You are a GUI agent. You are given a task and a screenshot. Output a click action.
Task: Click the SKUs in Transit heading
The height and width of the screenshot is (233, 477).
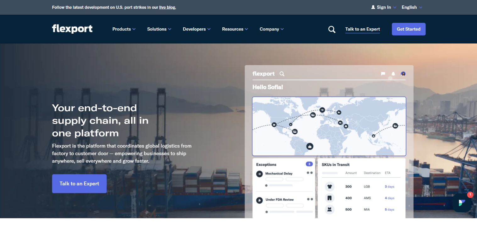click(336, 164)
